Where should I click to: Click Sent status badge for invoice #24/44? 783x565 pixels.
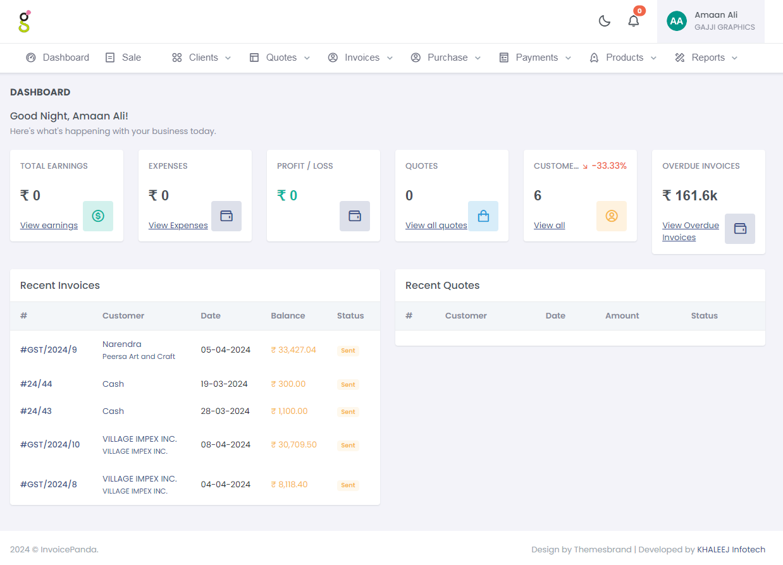click(x=348, y=384)
